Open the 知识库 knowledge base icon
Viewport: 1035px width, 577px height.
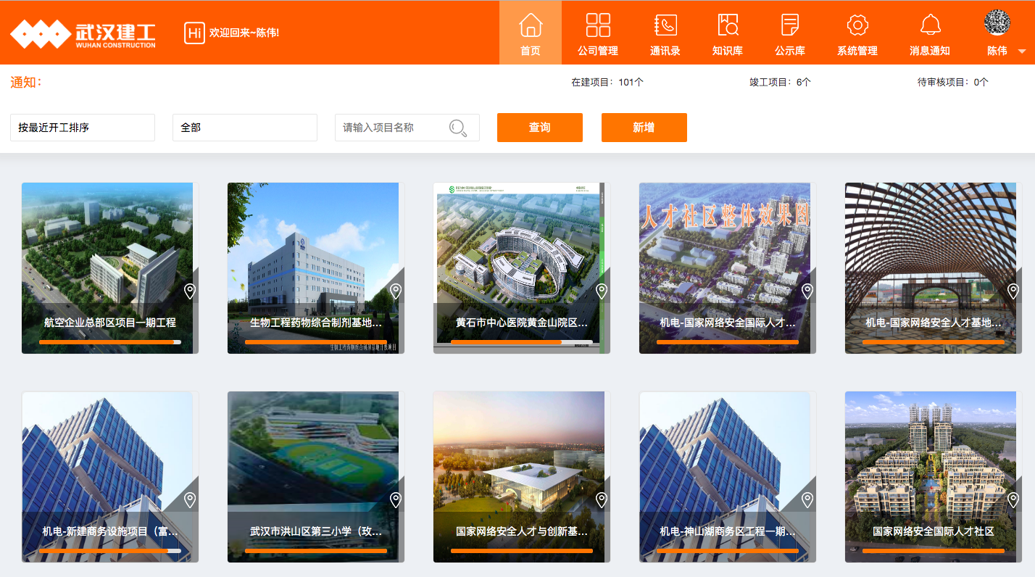[728, 25]
